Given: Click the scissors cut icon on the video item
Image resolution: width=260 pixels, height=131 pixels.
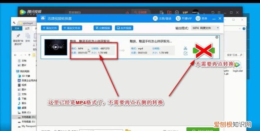Looking at the screenshot, I should (185, 48).
